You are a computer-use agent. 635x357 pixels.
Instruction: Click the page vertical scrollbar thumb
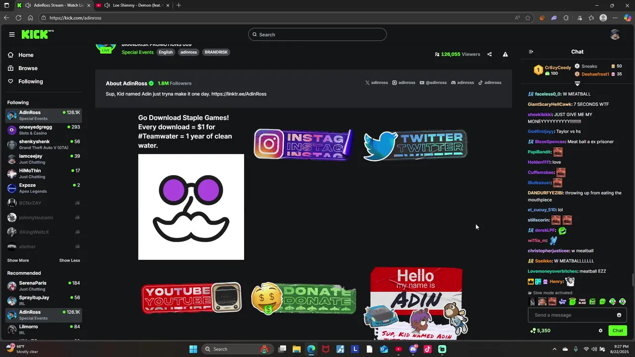(x=633, y=281)
